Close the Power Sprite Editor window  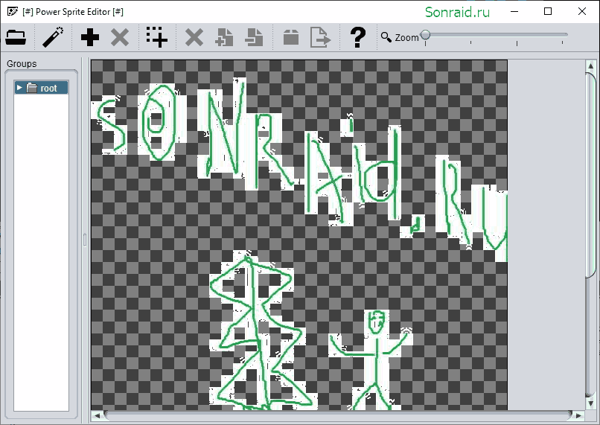tap(582, 11)
